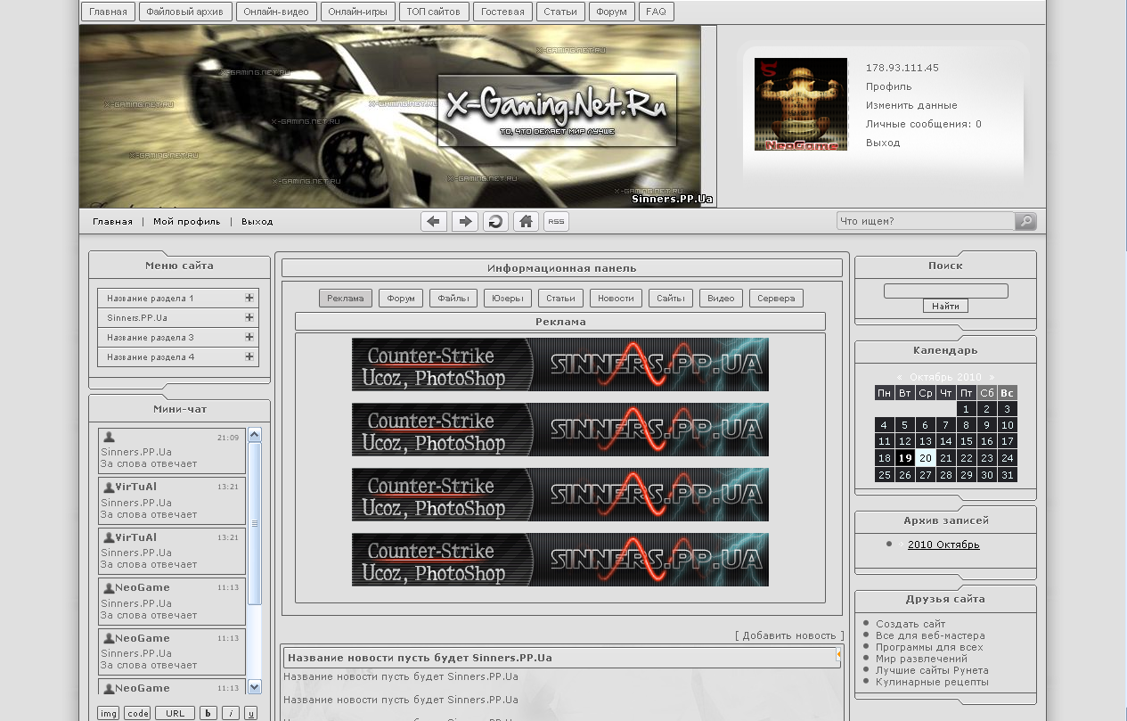Go home using the house icon
This screenshot has width=1127, height=721.
(526, 221)
